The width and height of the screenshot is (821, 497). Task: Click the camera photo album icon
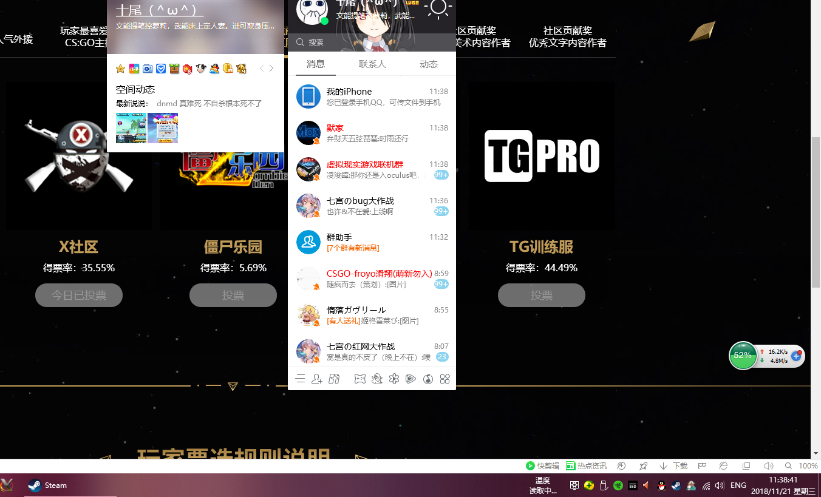click(148, 69)
